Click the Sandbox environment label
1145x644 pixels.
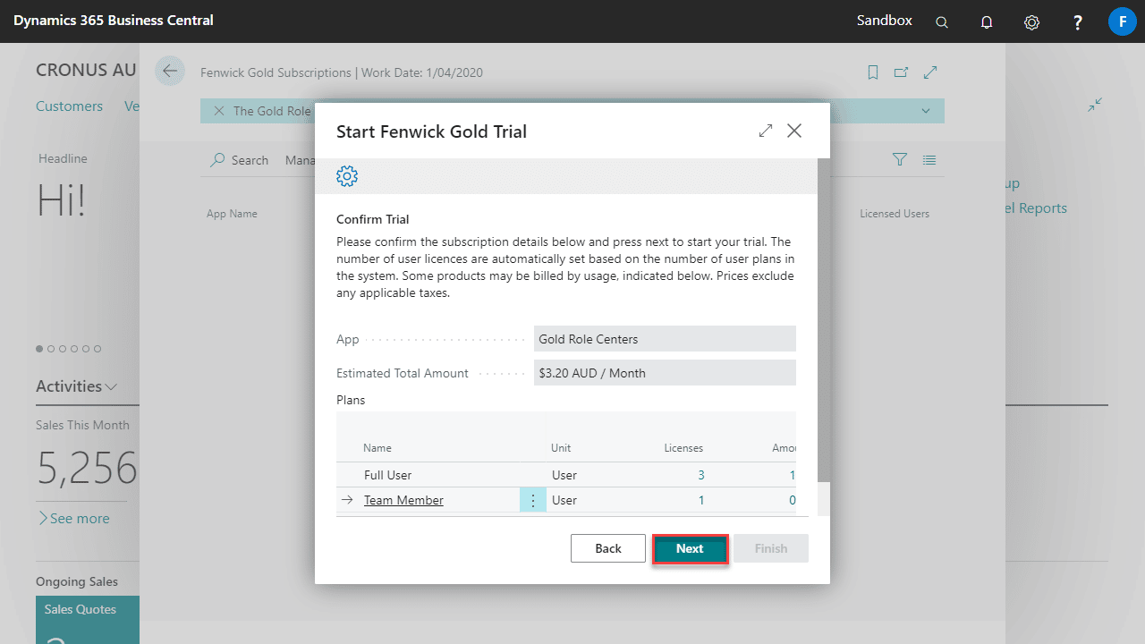pos(885,21)
